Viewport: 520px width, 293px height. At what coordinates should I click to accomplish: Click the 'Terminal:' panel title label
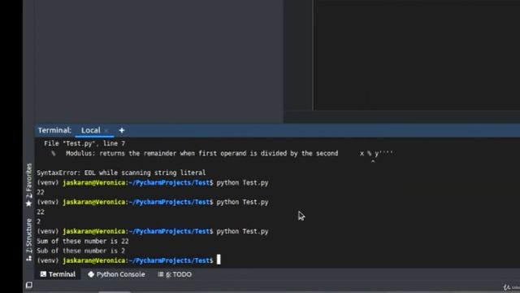click(54, 130)
